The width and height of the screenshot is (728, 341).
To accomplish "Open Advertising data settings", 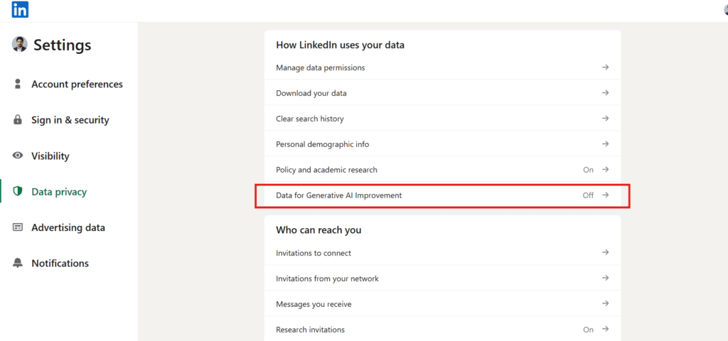I will pyautogui.click(x=68, y=227).
